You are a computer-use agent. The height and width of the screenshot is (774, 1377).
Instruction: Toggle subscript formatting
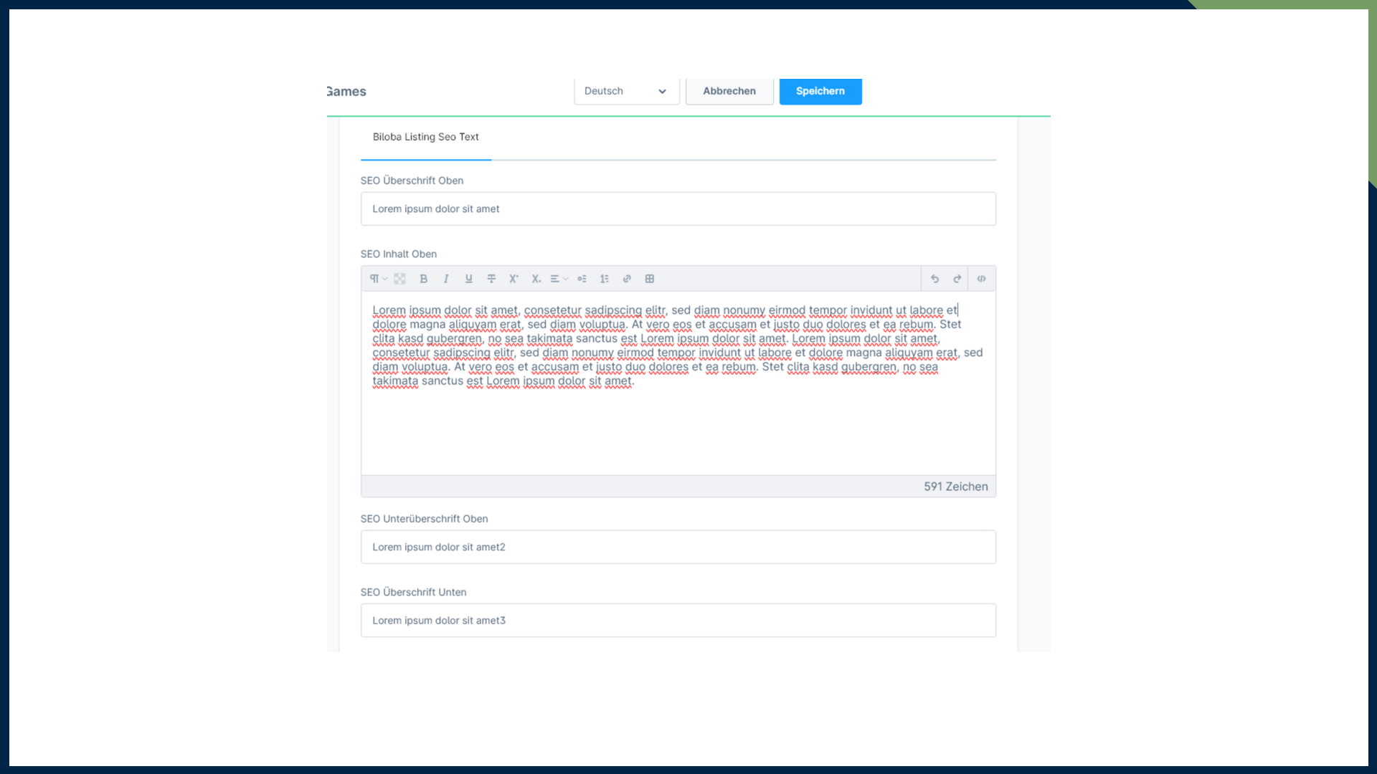pyautogui.click(x=536, y=279)
